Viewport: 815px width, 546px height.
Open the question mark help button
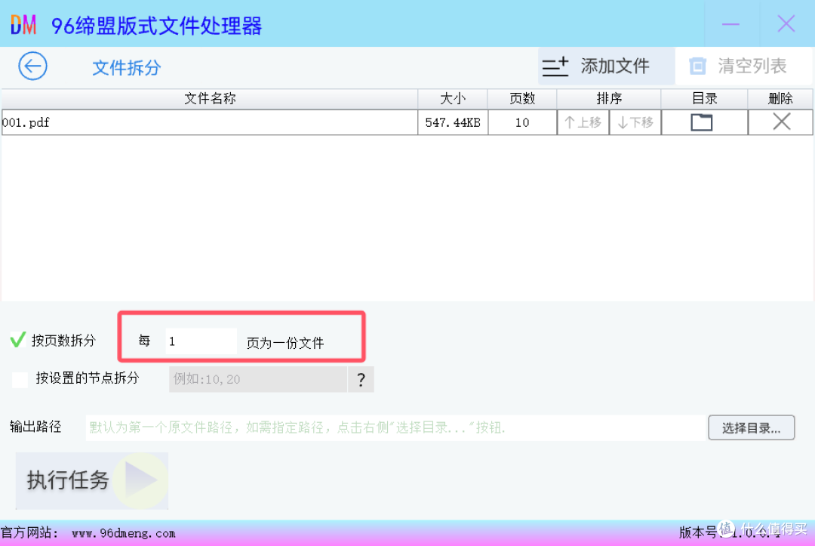point(361,379)
